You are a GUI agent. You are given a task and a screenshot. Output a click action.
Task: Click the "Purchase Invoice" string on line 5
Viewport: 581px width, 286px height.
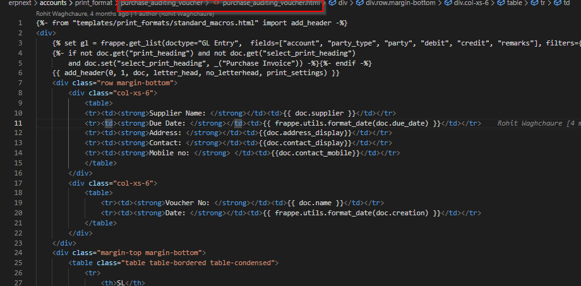pos(259,63)
